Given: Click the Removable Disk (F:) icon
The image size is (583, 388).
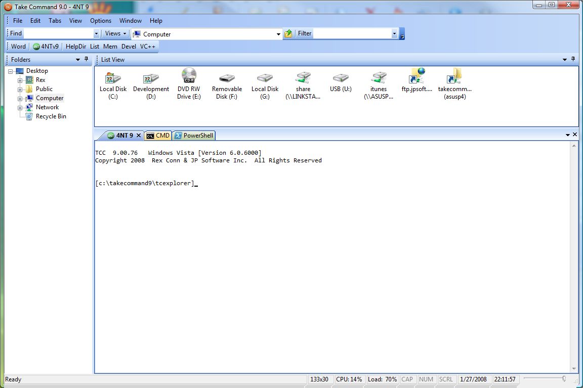Looking at the screenshot, I should pyautogui.click(x=227, y=78).
